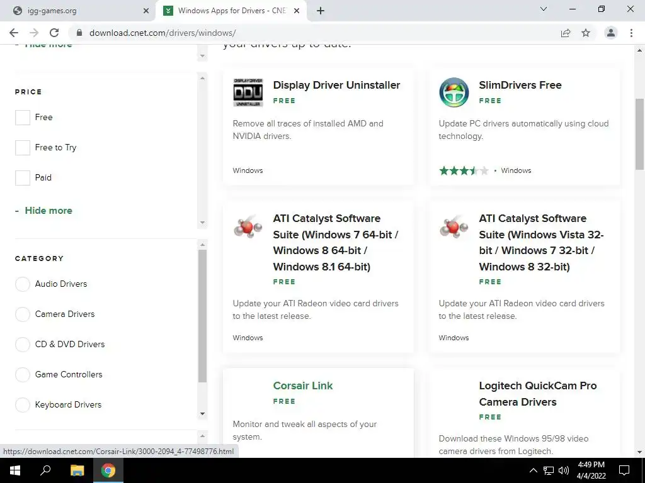The width and height of the screenshot is (645, 483).
Task: Close the Windows Apps for Drivers tab
Action: (297, 11)
